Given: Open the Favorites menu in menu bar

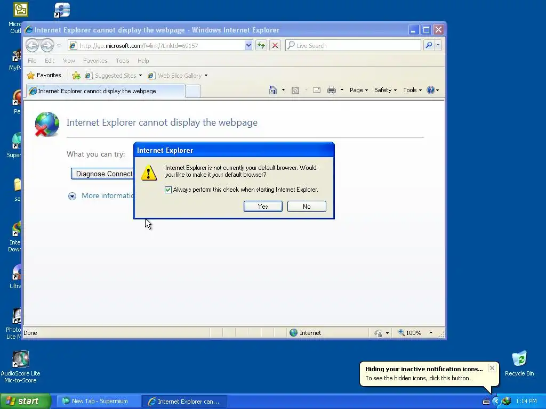Looking at the screenshot, I should [x=95, y=61].
